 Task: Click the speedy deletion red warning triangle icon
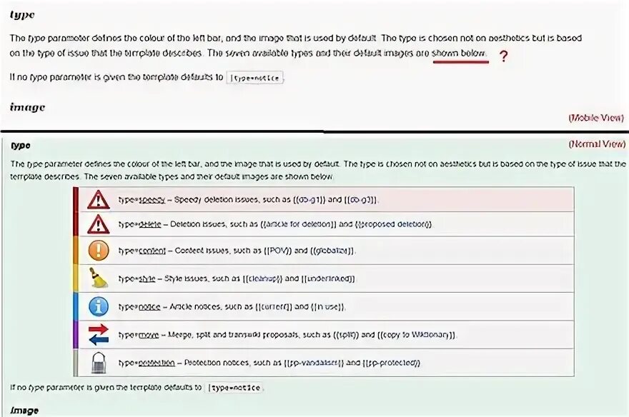99,200
